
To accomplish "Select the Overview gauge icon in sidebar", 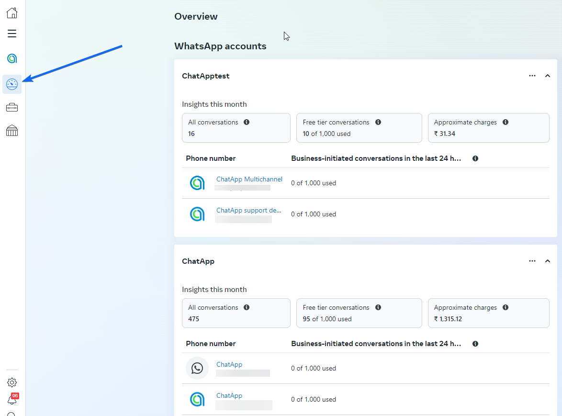I will (12, 85).
